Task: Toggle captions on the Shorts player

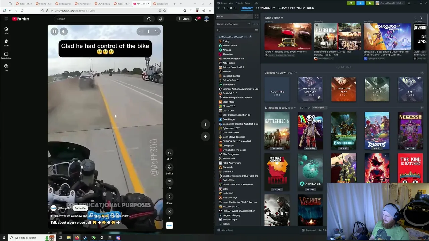Action: [140, 31]
